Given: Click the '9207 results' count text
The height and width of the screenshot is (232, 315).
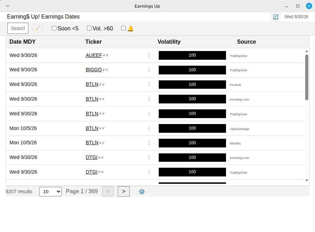Looking at the screenshot, I should pos(19,191).
